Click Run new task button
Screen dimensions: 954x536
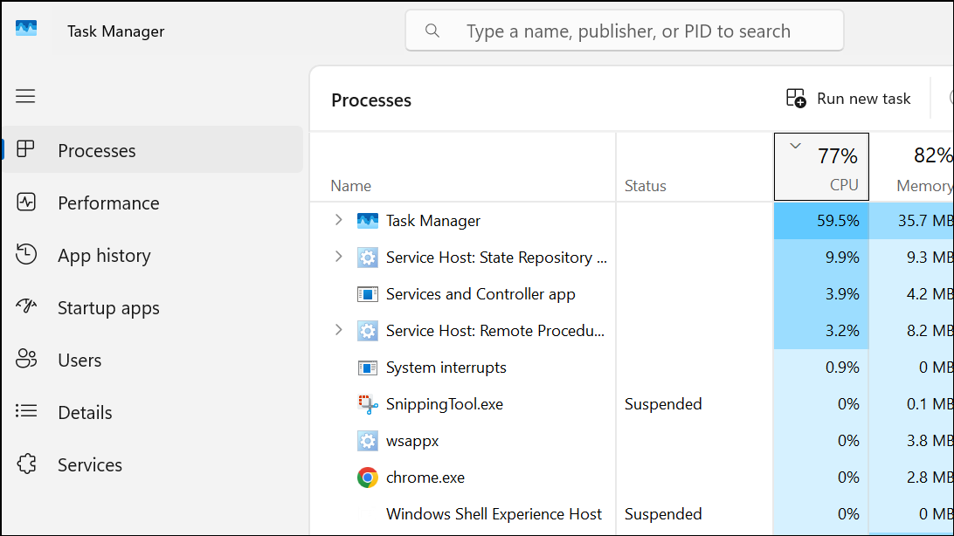[x=848, y=99]
